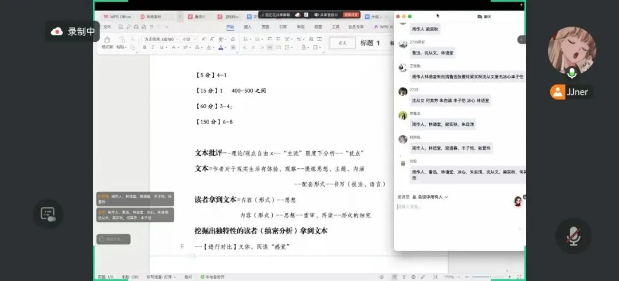Switch to the 引用 ribbon tab
This screenshot has width=619, height=281.
[283, 27]
